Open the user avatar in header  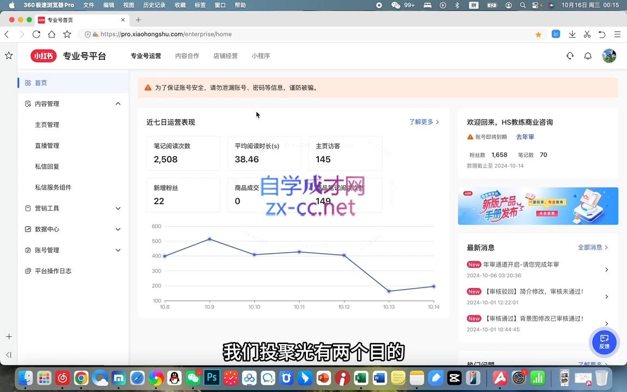pyautogui.click(x=609, y=56)
